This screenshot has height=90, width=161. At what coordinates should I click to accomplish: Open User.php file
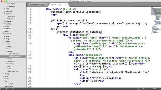coord(10,19)
